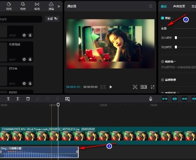The image size is (196, 160).
Task: Favorite the 任务完成 sound effect
Action: point(24,59)
